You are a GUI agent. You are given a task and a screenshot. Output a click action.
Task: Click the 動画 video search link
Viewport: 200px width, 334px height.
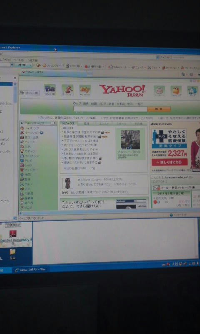[94, 104]
